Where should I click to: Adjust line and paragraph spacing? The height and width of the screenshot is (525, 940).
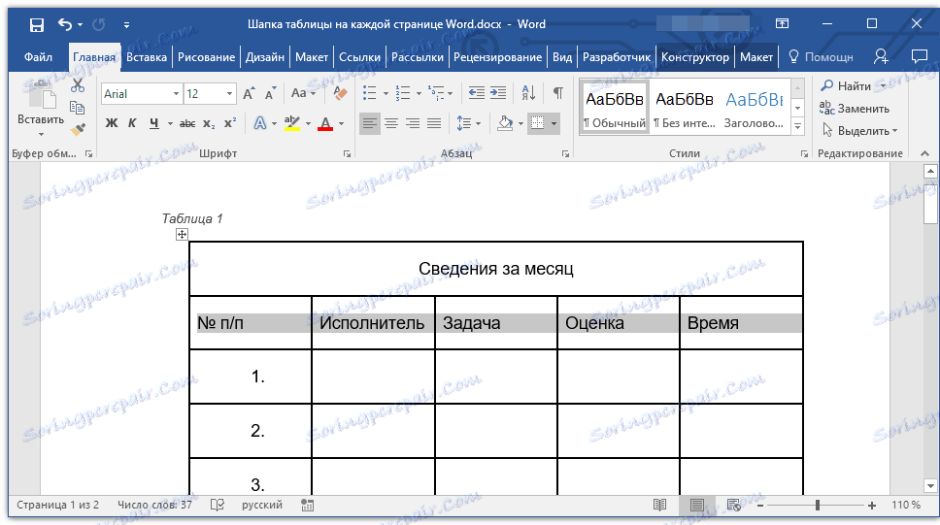[x=464, y=123]
